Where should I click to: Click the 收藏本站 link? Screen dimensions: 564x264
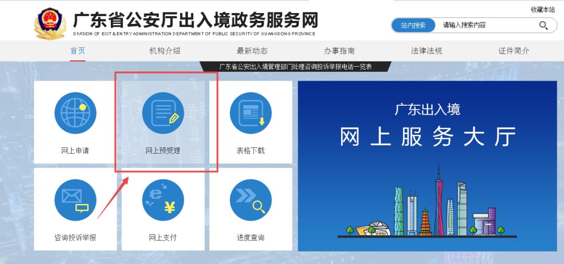543,10
